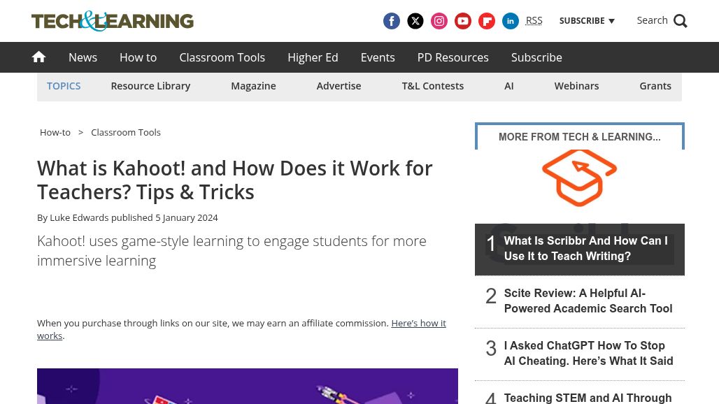The width and height of the screenshot is (719, 404).
Task: Click the Tech & Learning logo
Action: [113, 21]
